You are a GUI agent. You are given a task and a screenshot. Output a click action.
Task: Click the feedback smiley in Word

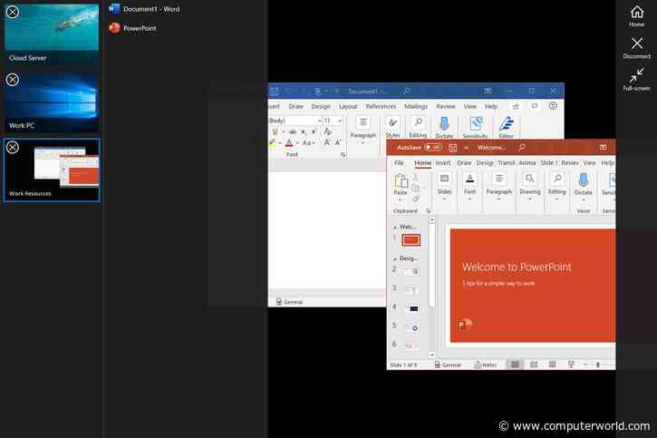click(x=553, y=106)
